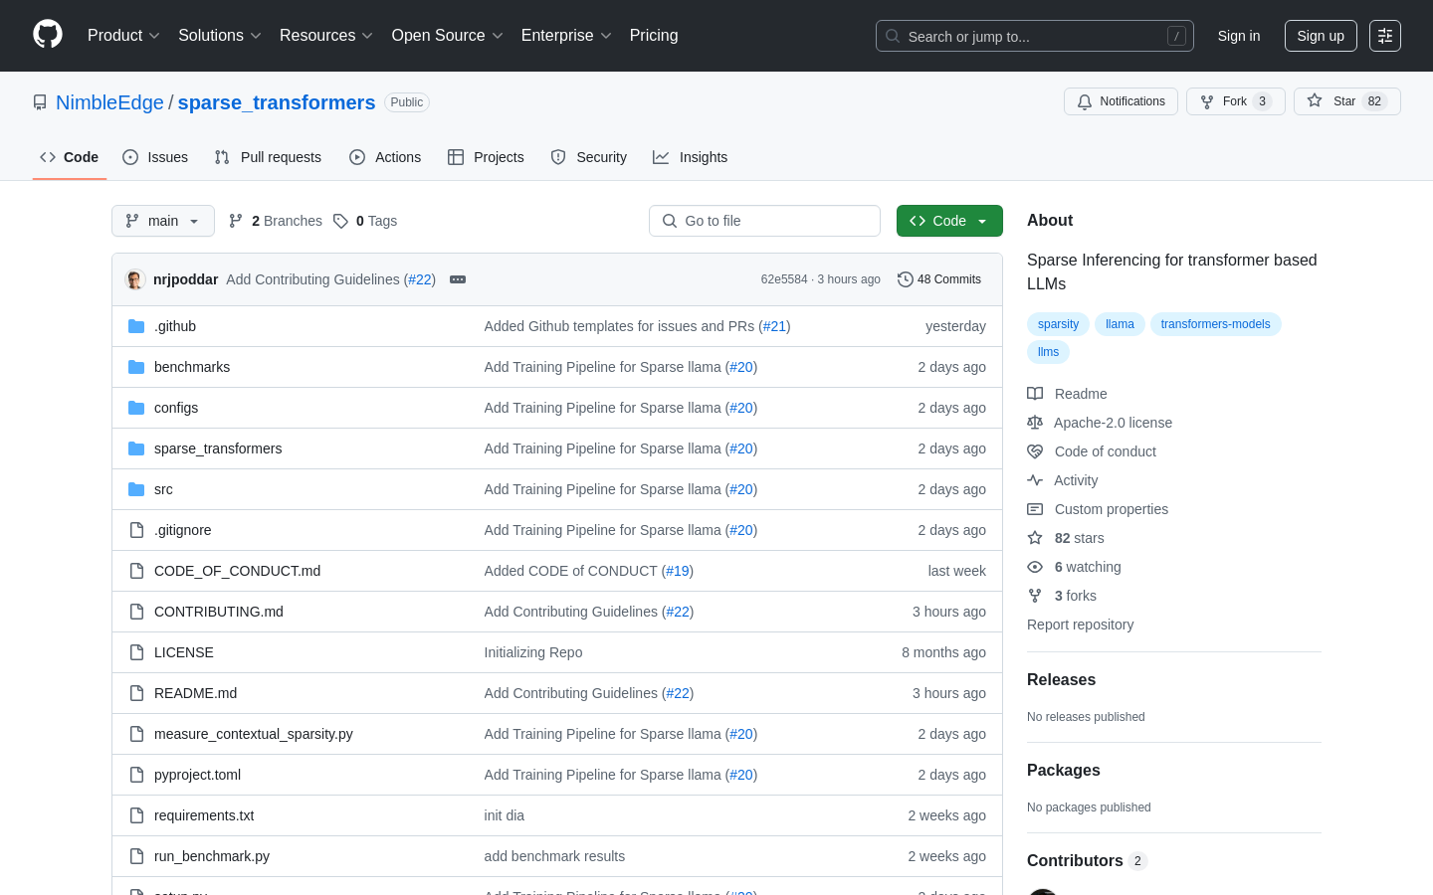Switch to the Issues tab
The width and height of the screenshot is (1433, 895).
[155, 157]
